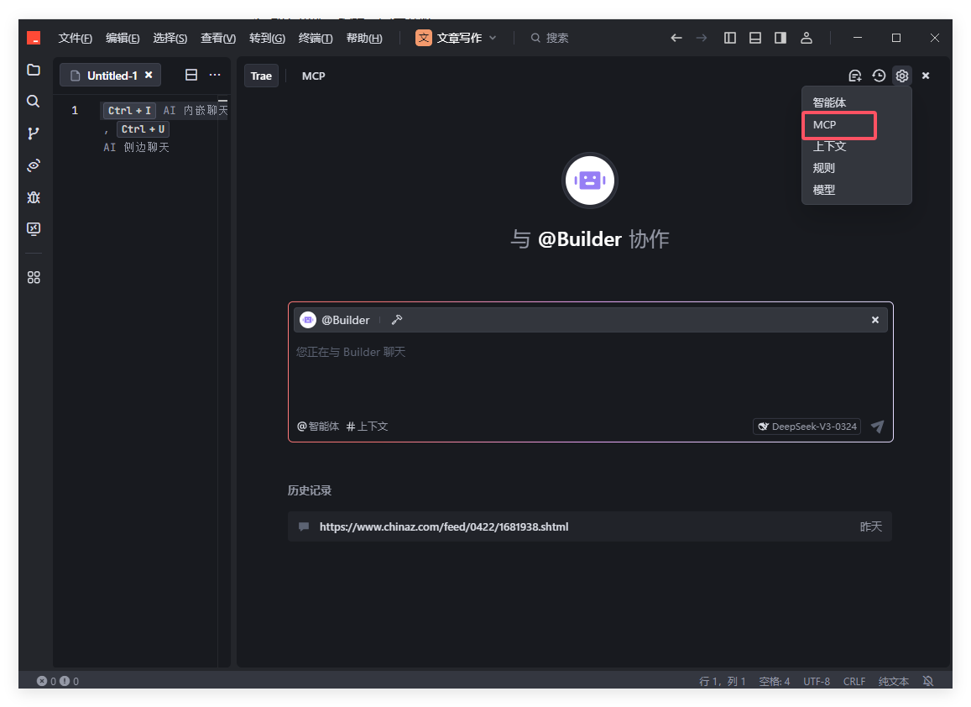Open the Search icon in activity bar
This screenshot has width=971, height=707.
click(34, 102)
